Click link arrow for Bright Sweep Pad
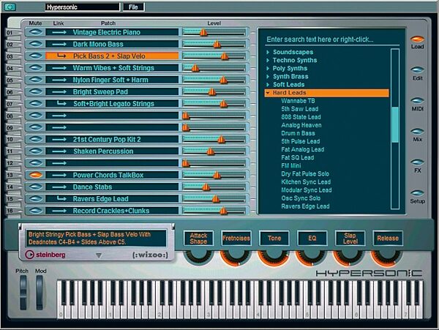Viewport: 439px width, 330px height. tap(59, 91)
